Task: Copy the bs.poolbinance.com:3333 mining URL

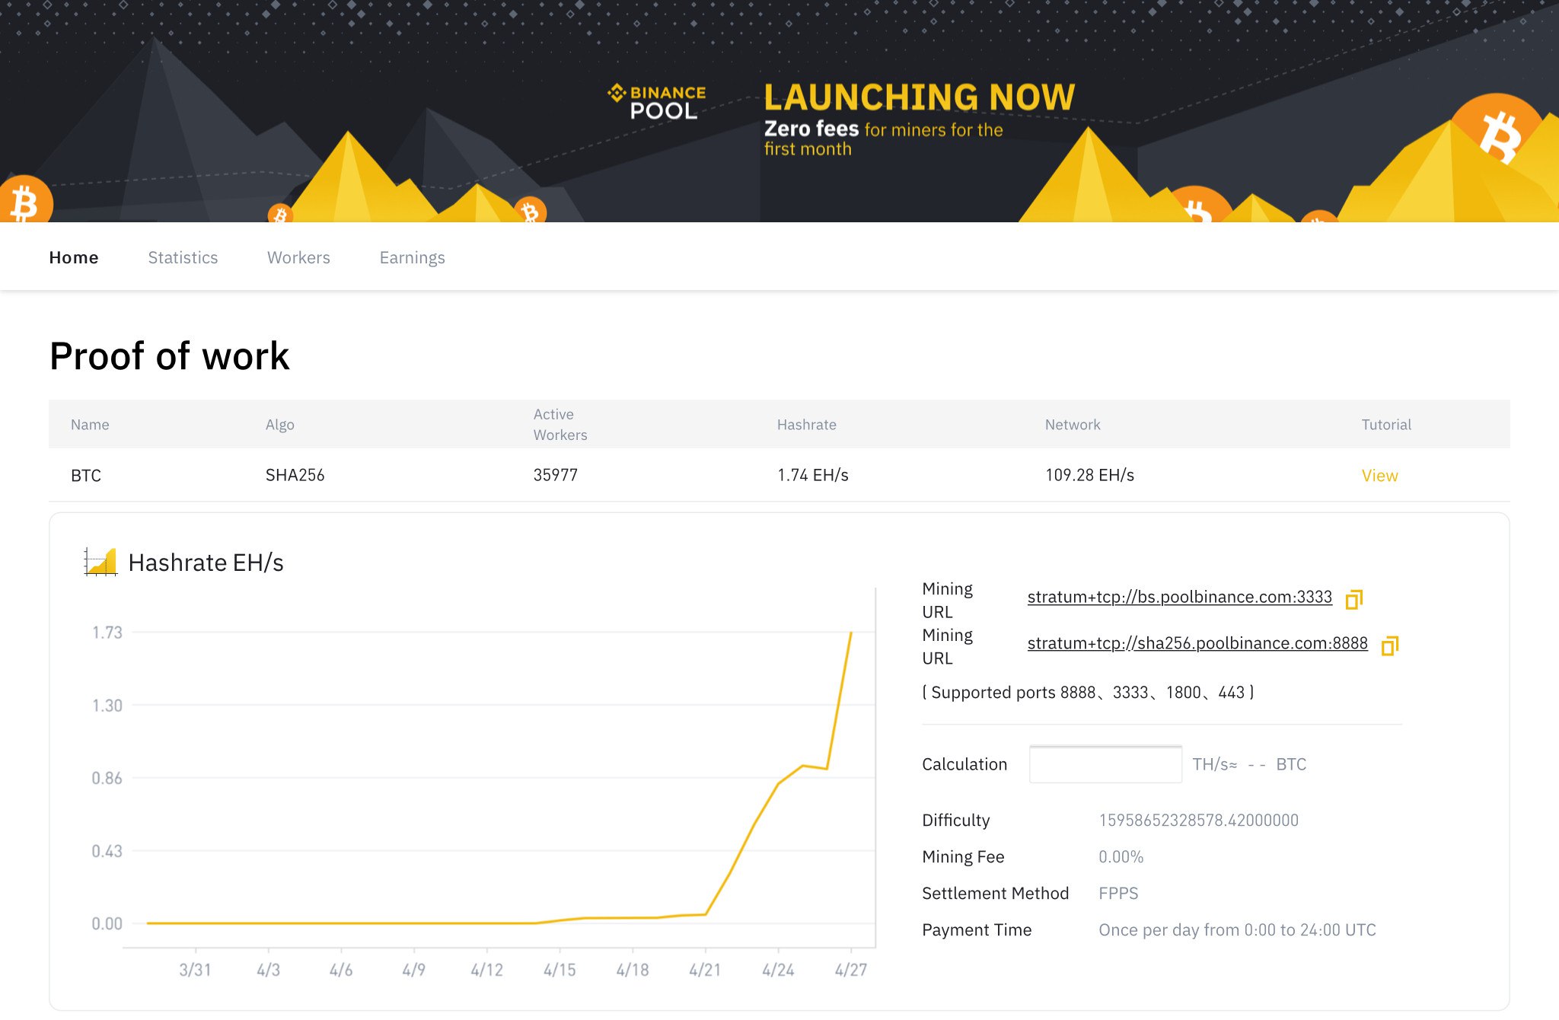Action: coord(1353,599)
